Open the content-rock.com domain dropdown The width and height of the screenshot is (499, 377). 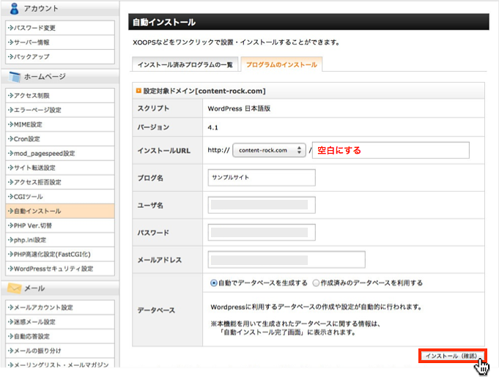point(269,150)
